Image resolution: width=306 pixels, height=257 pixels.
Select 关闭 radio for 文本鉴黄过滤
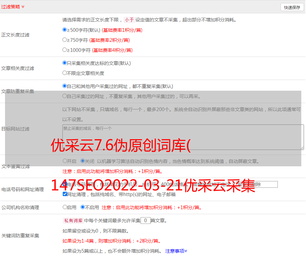pos(83,161)
